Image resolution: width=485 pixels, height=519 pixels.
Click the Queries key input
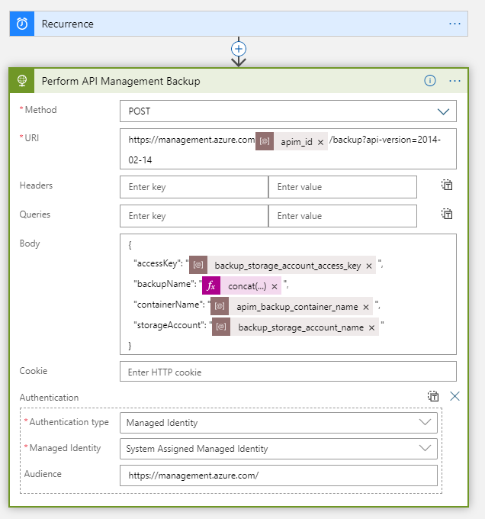(194, 216)
